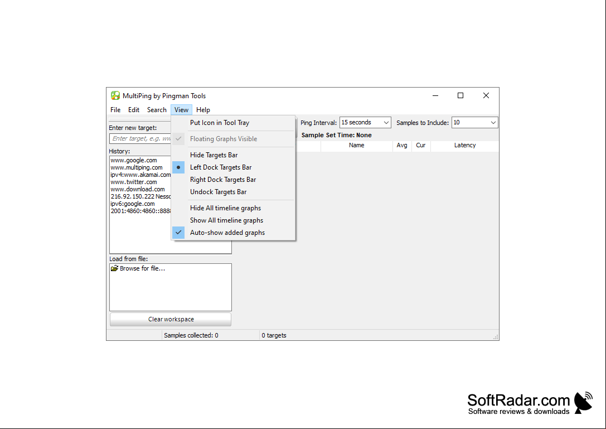
Task: Open the Edit menu
Action: click(134, 110)
